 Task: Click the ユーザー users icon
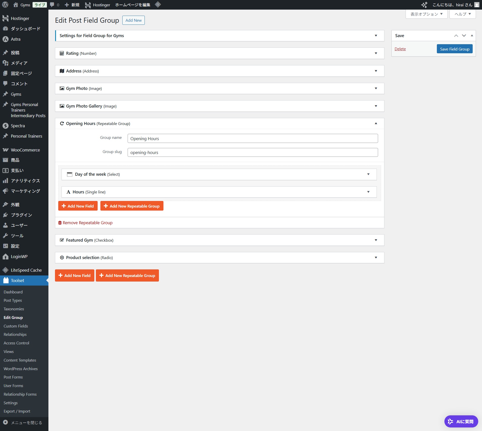[6, 225]
